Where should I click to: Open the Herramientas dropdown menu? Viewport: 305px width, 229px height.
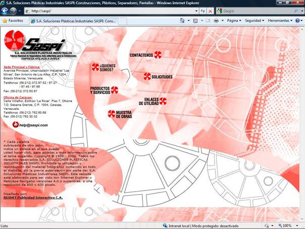tap(279, 21)
